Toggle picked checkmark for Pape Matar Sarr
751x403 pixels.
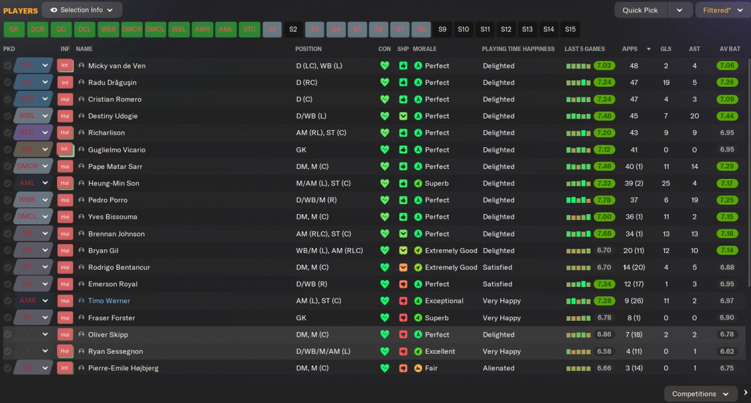coord(8,167)
